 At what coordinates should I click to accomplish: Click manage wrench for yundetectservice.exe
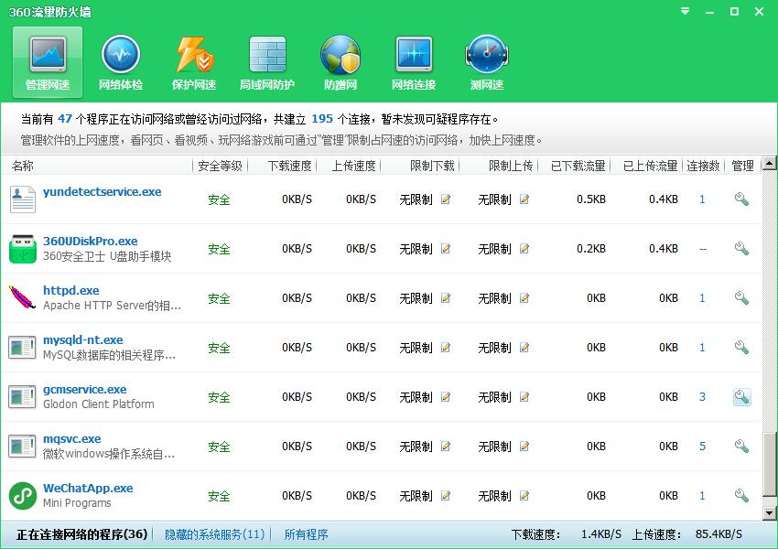click(741, 199)
